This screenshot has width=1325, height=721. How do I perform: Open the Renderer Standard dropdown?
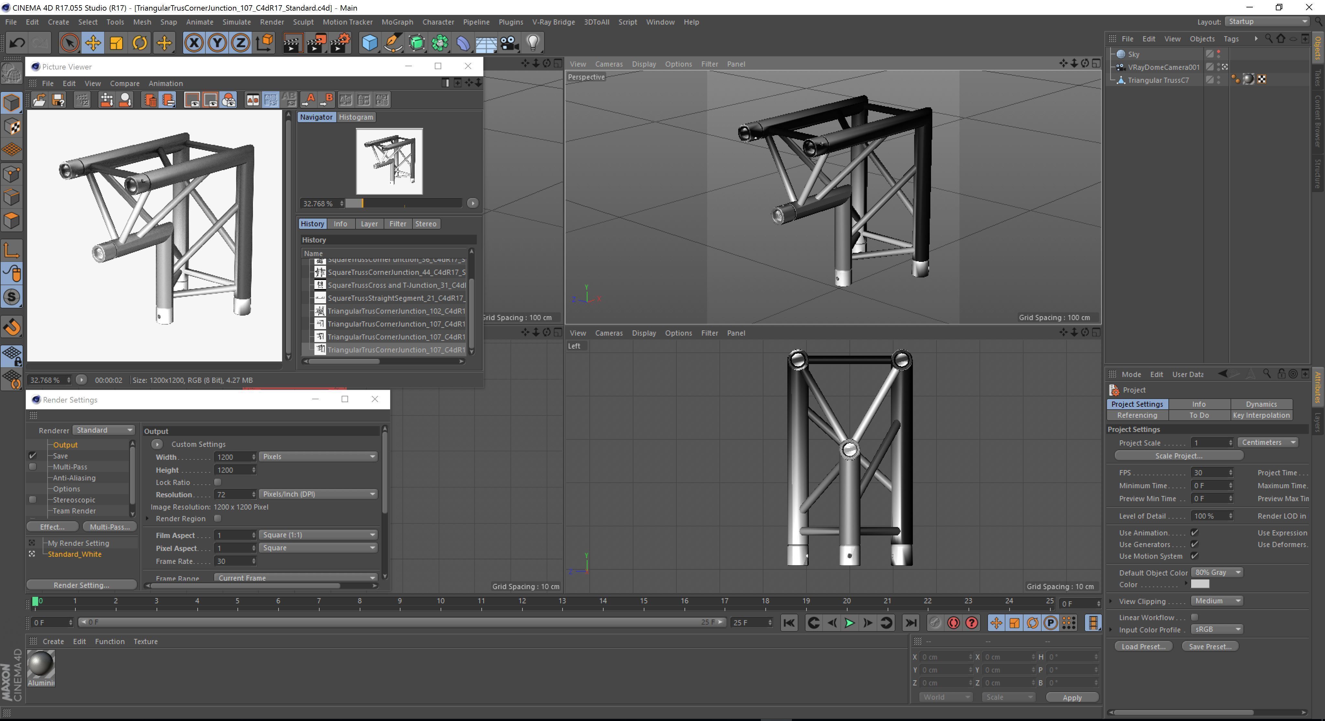coord(104,430)
